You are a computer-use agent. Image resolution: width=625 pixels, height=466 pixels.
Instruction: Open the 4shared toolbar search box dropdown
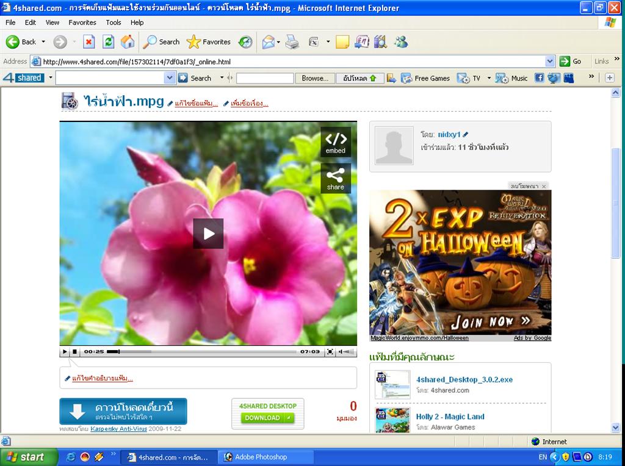(x=170, y=78)
